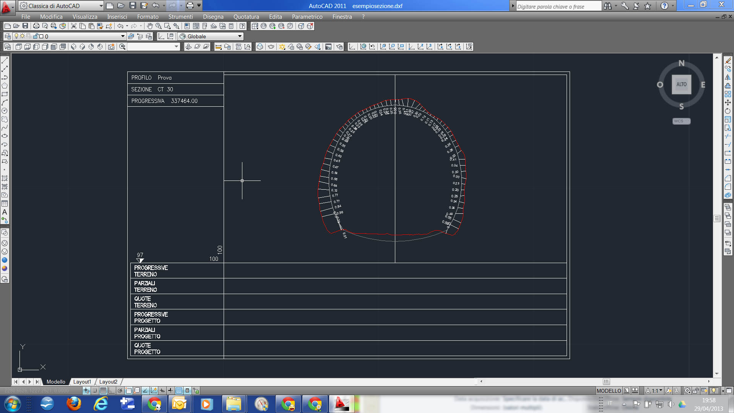Click the MODELLO status bar button

point(609,390)
